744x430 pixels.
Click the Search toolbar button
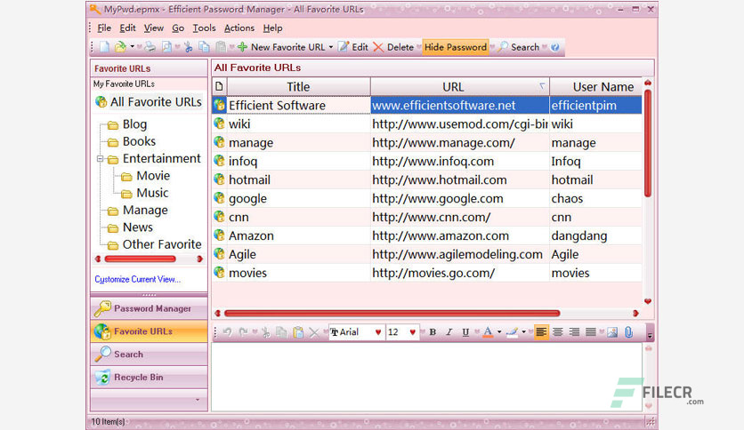519,47
